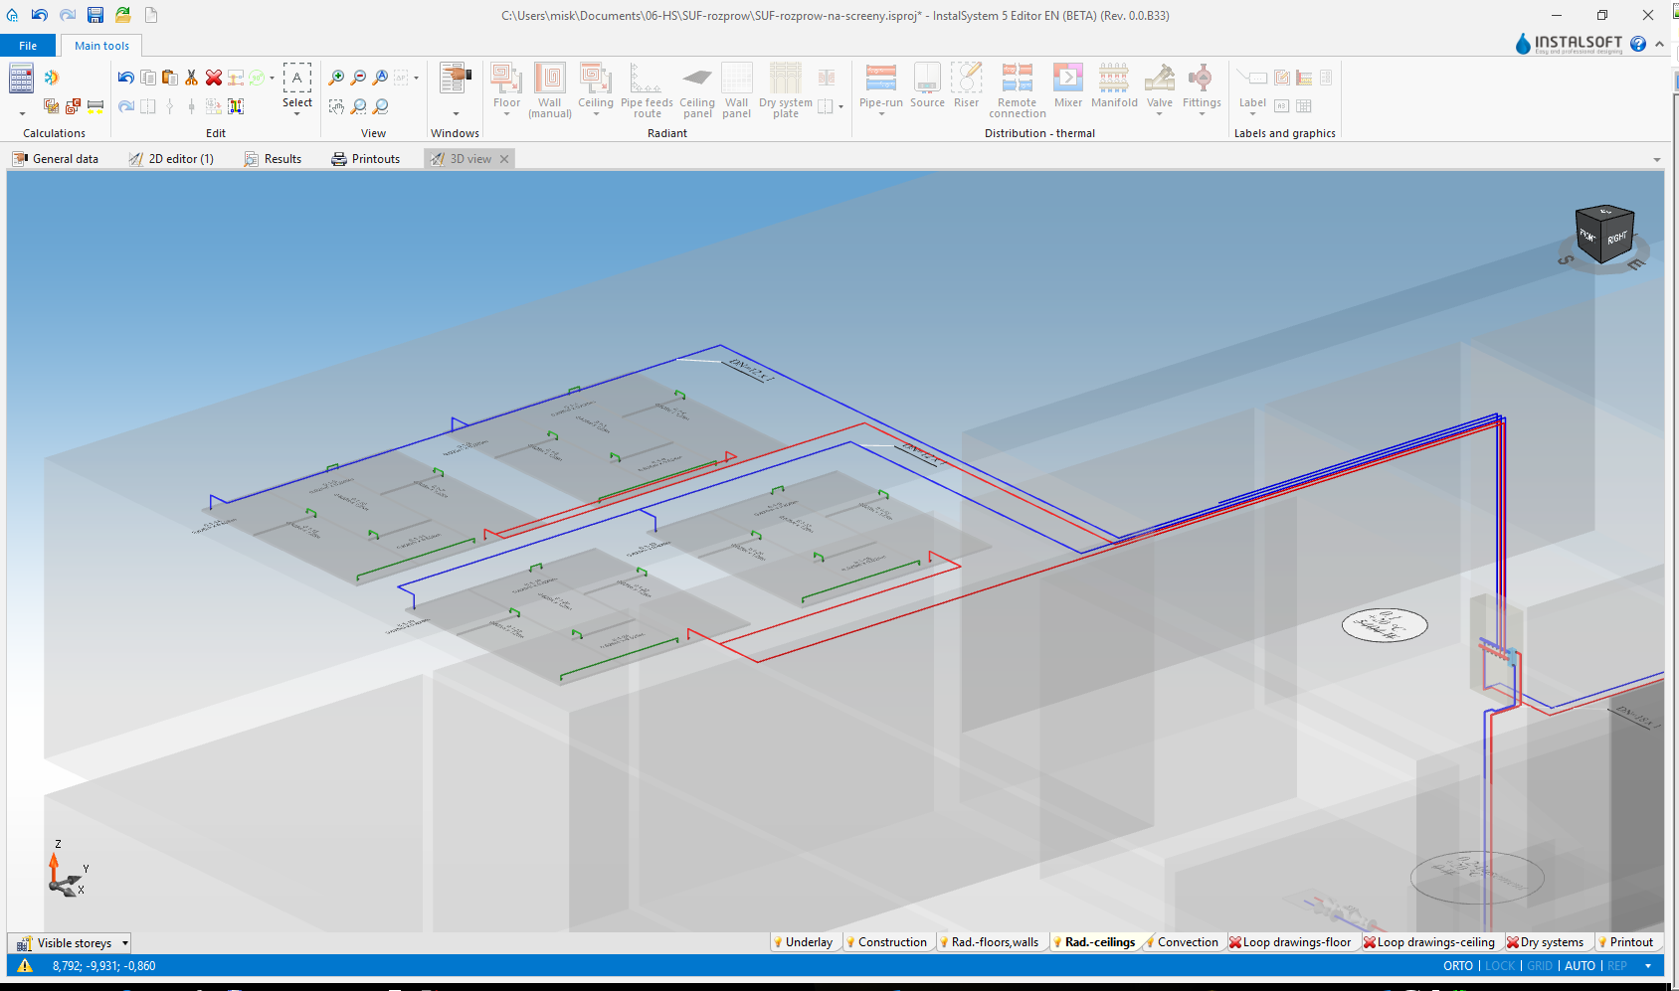Toggle the ORTO mode in status bar
The width and height of the screenshot is (1679, 991).
[x=1457, y=966]
